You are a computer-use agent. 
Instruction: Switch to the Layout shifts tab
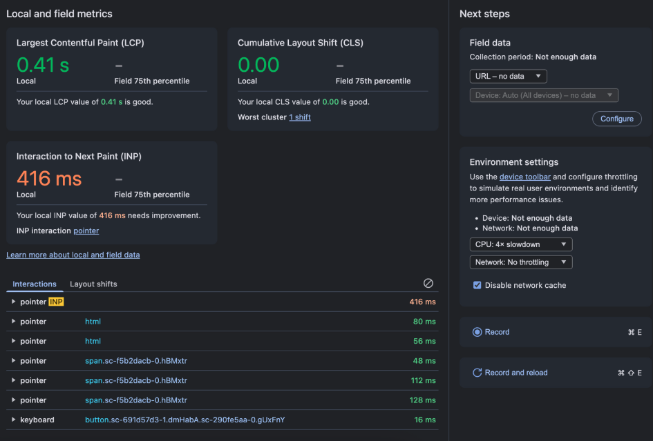(x=92, y=284)
